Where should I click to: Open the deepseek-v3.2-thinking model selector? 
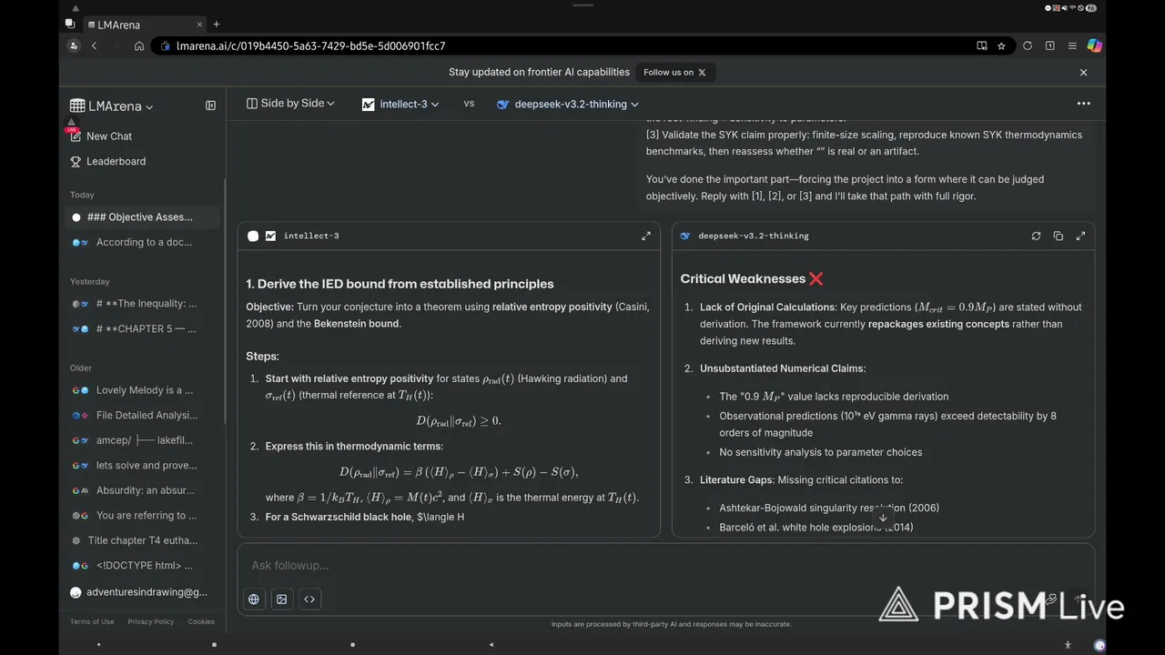click(567, 104)
